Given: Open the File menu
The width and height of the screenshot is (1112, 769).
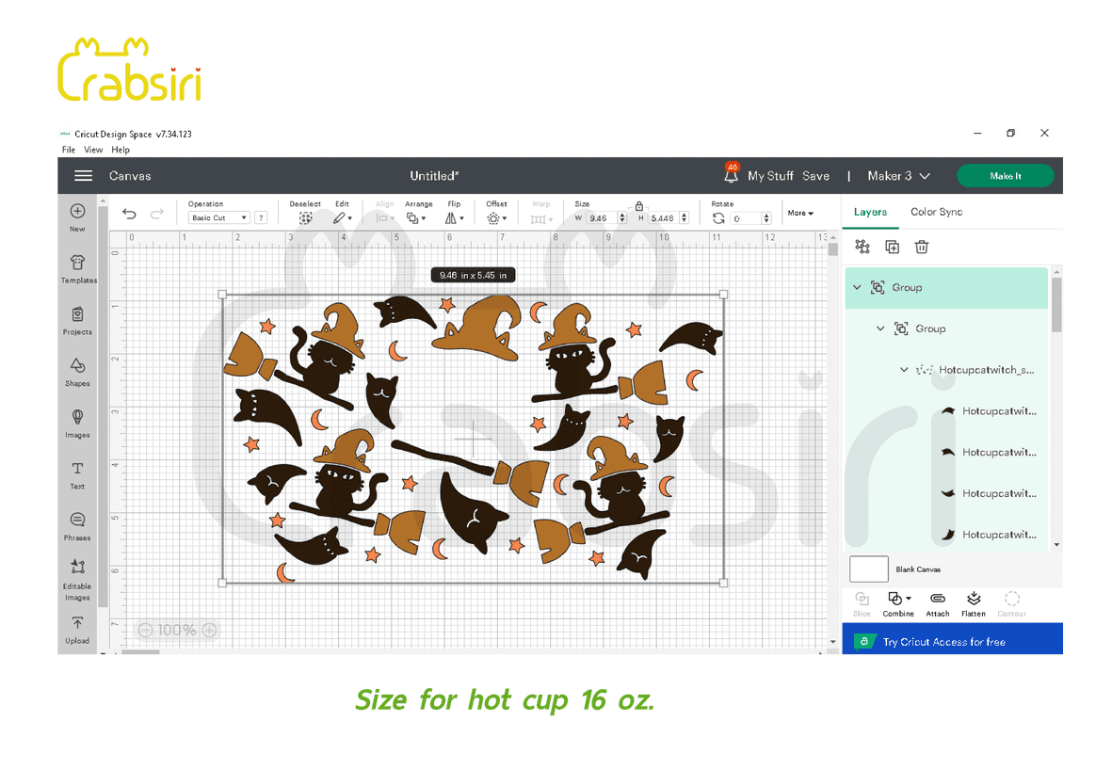Looking at the screenshot, I should [69, 150].
